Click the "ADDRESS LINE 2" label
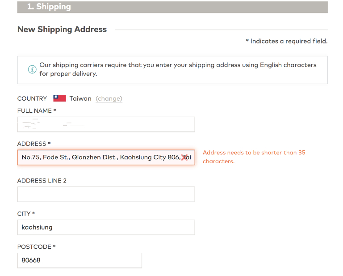The image size is (343, 276). tap(42, 181)
